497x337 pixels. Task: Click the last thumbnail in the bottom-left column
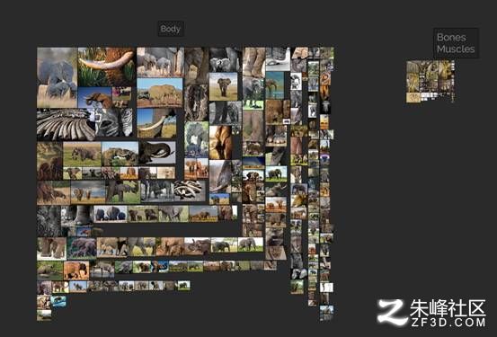click(44, 315)
